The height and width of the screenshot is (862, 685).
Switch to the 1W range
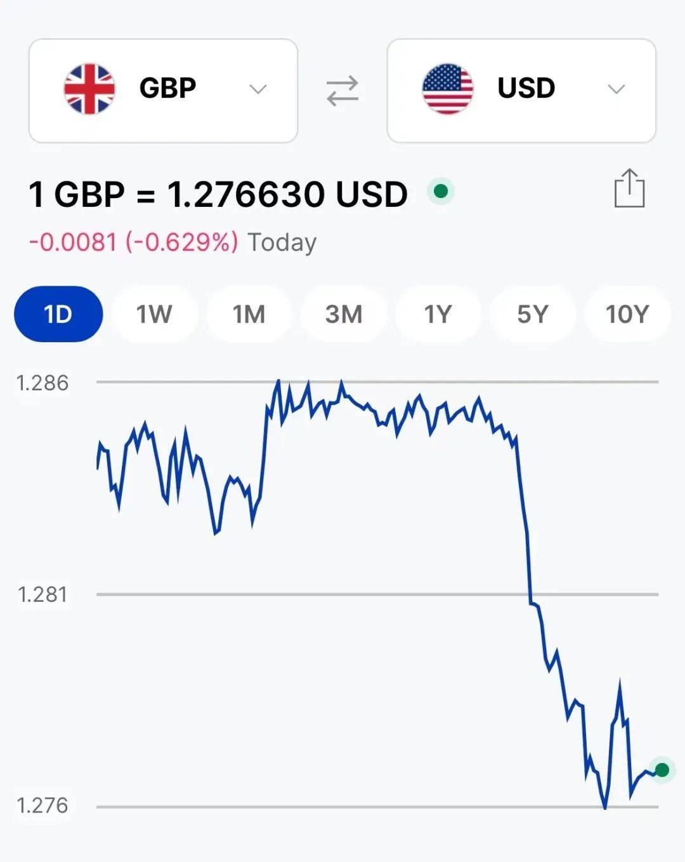click(x=154, y=314)
